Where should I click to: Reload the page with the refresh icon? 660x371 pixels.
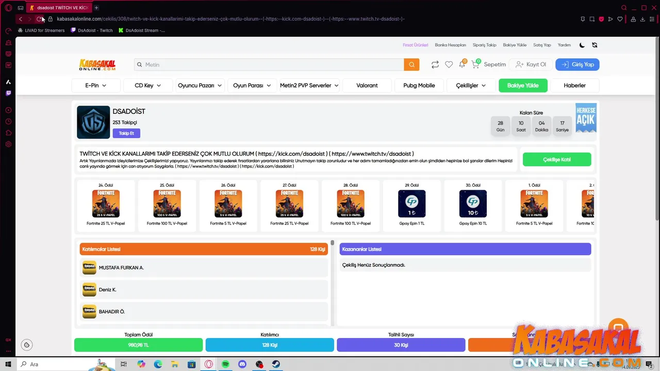[x=39, y=19]
